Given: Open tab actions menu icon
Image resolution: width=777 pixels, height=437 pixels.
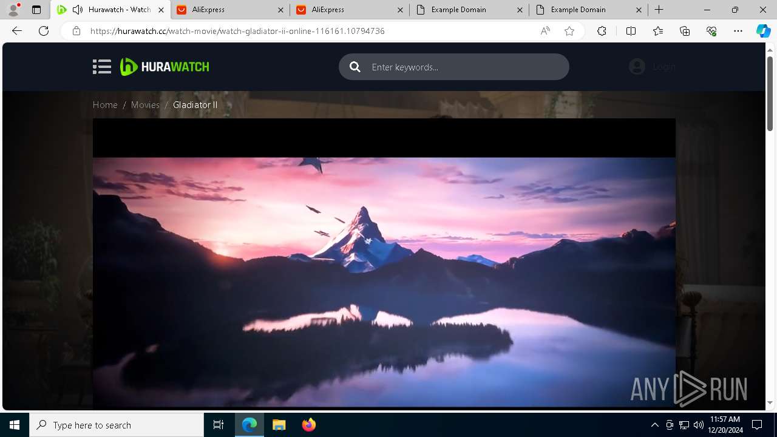Looking at the screenshot, I should click(36, 10).
